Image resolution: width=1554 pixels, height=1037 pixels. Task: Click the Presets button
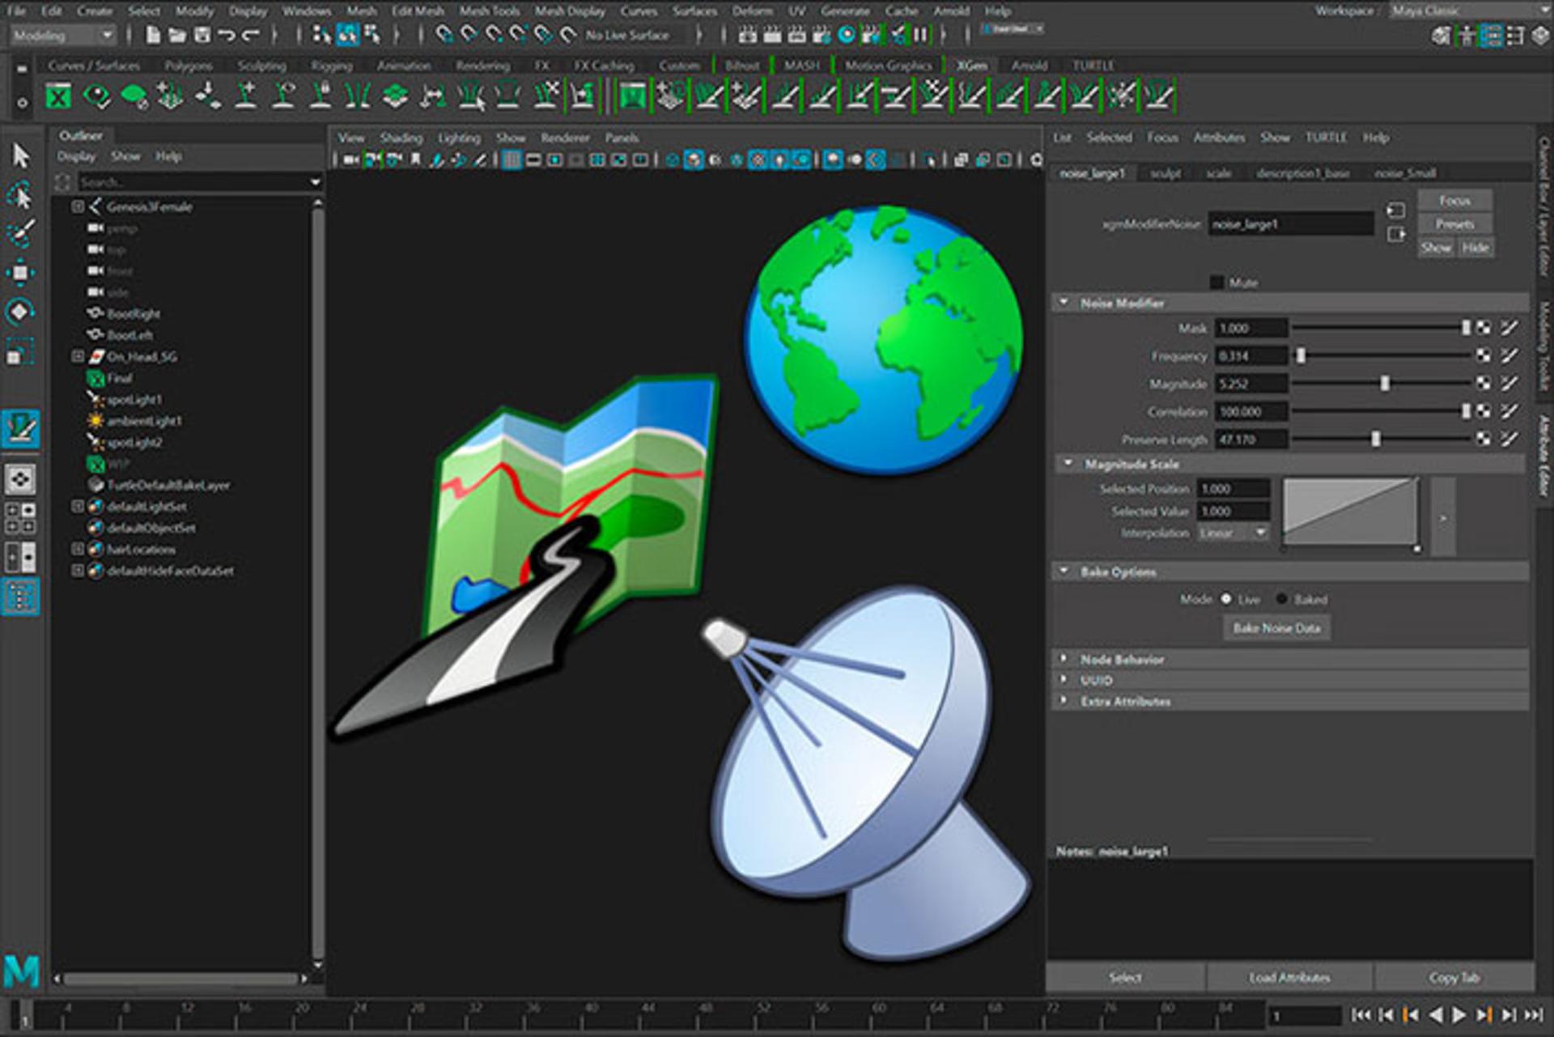(x=1454, y=223)
